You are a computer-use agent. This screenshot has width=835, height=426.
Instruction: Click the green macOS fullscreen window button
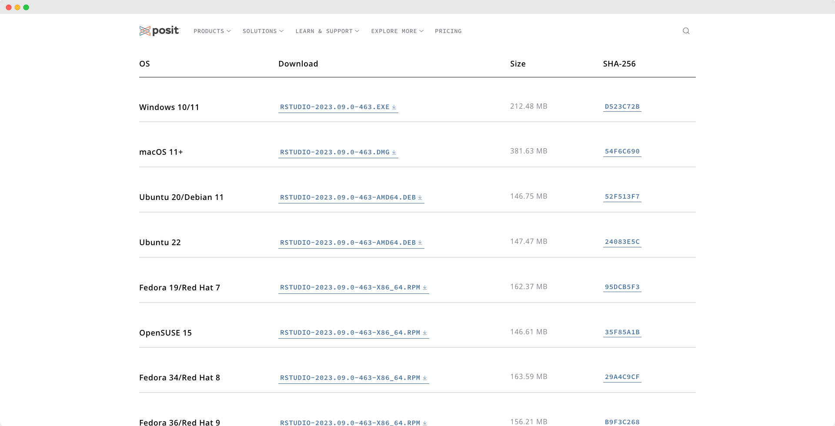tap(26, 7)
